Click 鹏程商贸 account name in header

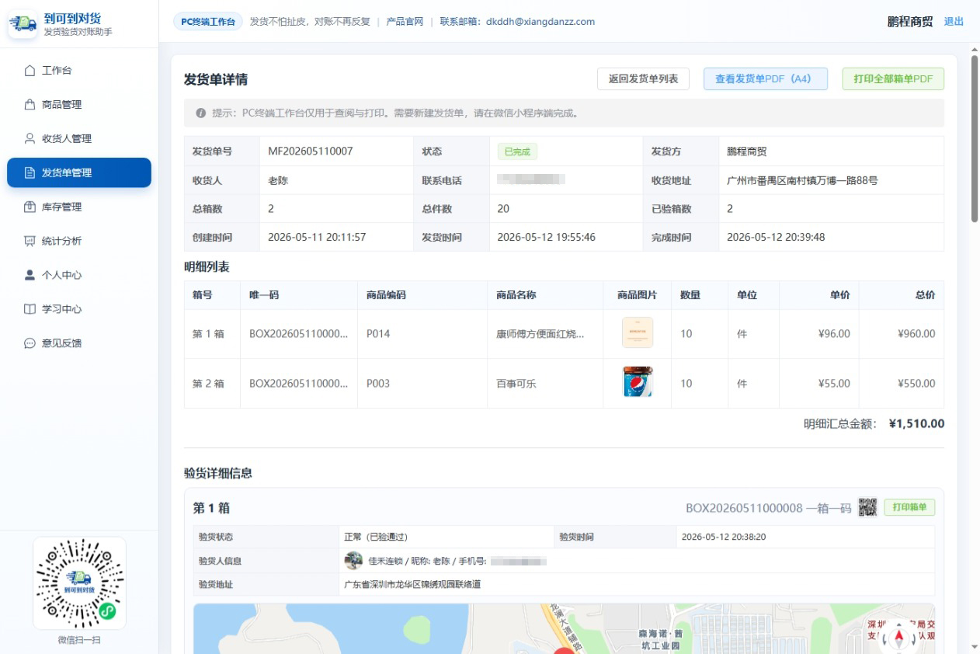tap(910, 22)
